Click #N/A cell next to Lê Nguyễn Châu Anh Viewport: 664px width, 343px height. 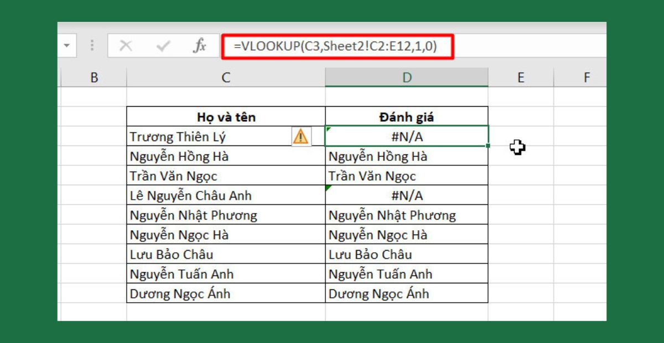pyautogui.click(x=407, y=195)
